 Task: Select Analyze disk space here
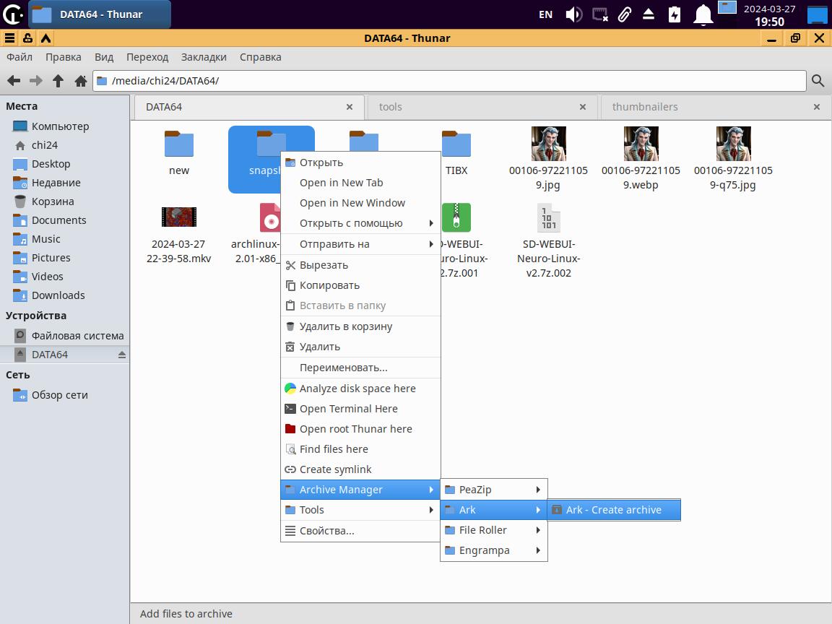(x=357, y=389)
